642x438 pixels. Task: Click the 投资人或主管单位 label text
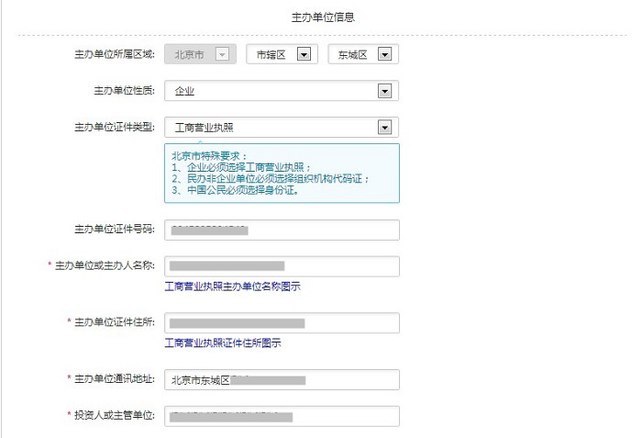click(x=114, y=415)
